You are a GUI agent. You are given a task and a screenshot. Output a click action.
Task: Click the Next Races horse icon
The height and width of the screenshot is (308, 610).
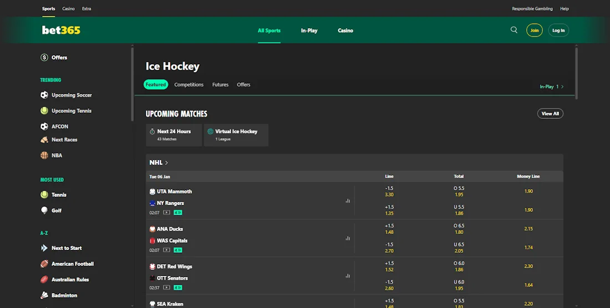[44, 140]
